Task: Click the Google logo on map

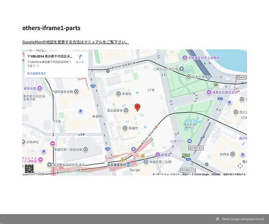Action: (134, 170)
